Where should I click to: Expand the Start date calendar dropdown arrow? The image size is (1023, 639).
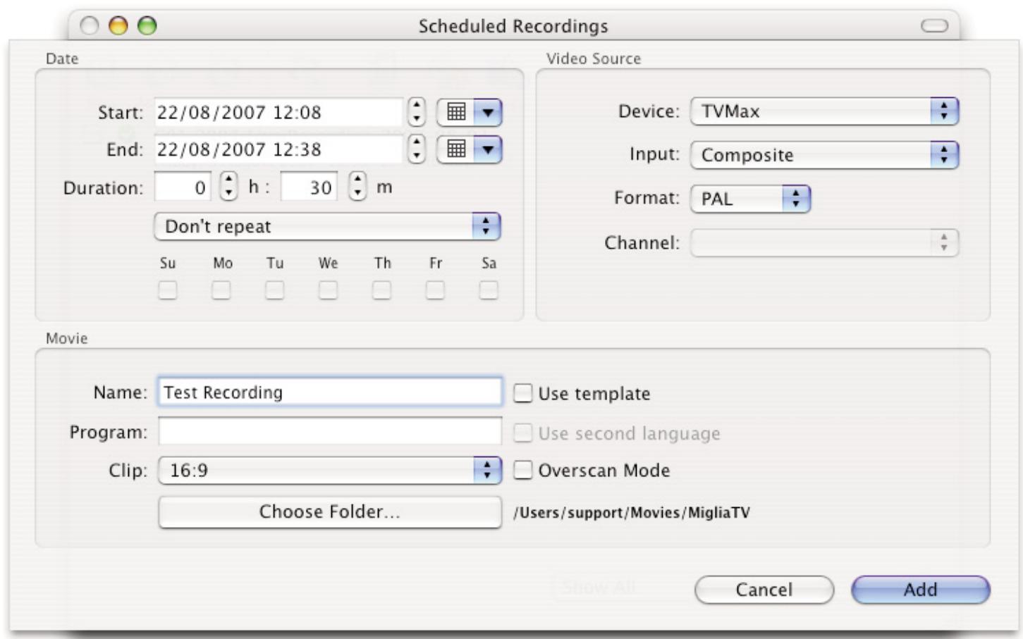point(488,112)
